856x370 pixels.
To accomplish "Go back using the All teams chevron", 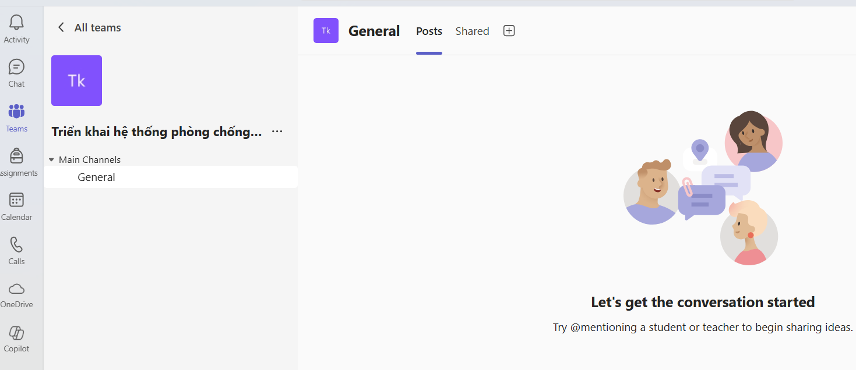I will [x=61, y=27].
